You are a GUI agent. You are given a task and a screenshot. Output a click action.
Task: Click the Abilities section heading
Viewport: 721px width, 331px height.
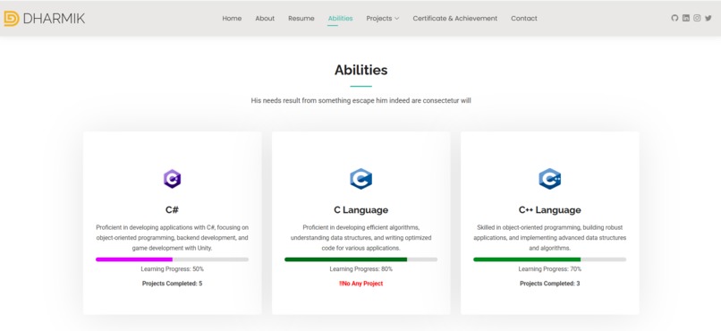click(361, 70)
